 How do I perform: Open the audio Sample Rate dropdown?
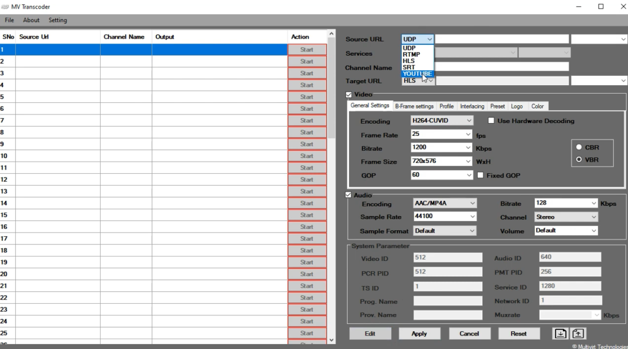[x=445, y=217]
